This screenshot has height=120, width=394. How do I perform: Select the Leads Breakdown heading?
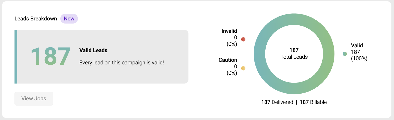point(36,19)
